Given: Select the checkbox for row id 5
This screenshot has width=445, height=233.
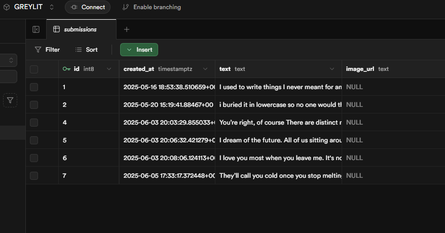Looking at the screenshot, I should [34, 140].
